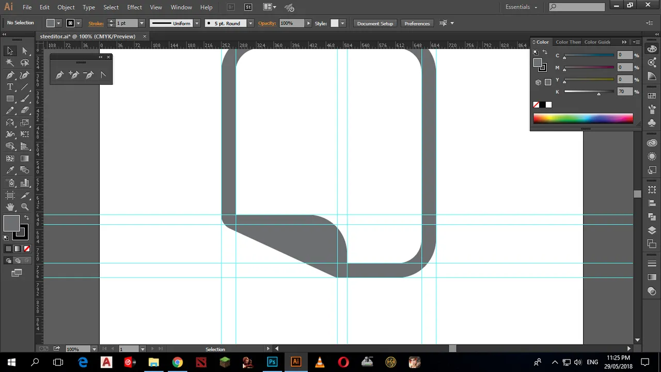This screenshot has height=372, width=661.
Task: Select the Scale tool
Action: click(x=24, y=122)
